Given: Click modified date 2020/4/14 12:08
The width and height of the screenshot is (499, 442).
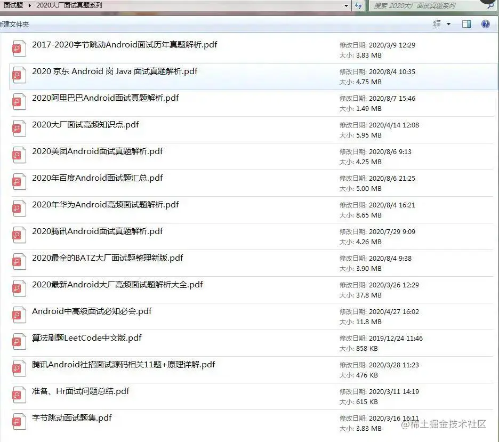Looking at the screenshot, I should coord(394,125).
